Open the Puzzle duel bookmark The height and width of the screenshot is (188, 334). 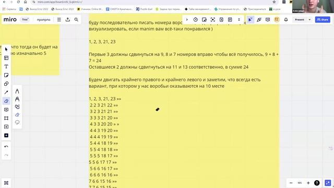(144, 9)
